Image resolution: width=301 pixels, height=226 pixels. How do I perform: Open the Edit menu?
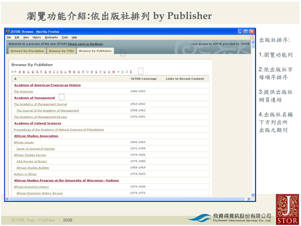point(17,37)
